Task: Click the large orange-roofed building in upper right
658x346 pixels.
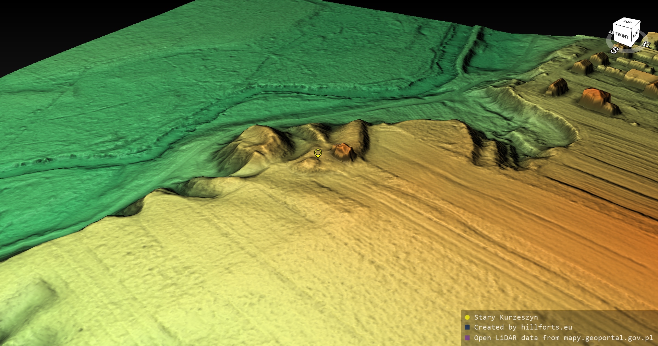Action: pyautogui.click(x=598, y=99)
